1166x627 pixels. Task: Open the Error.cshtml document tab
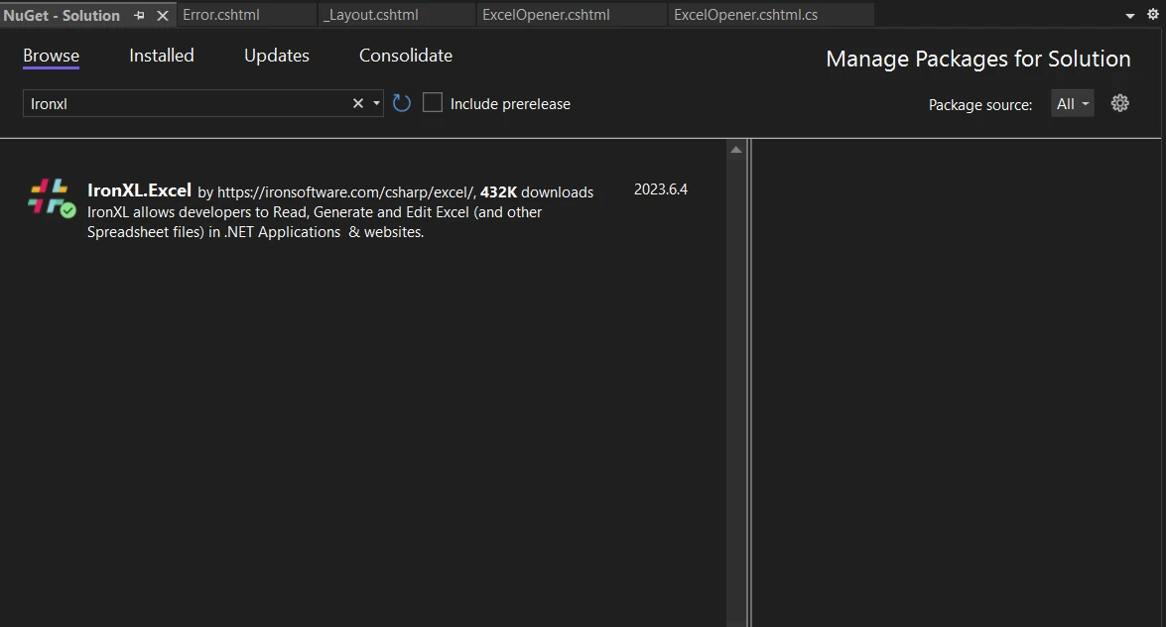tap(221, 15)
